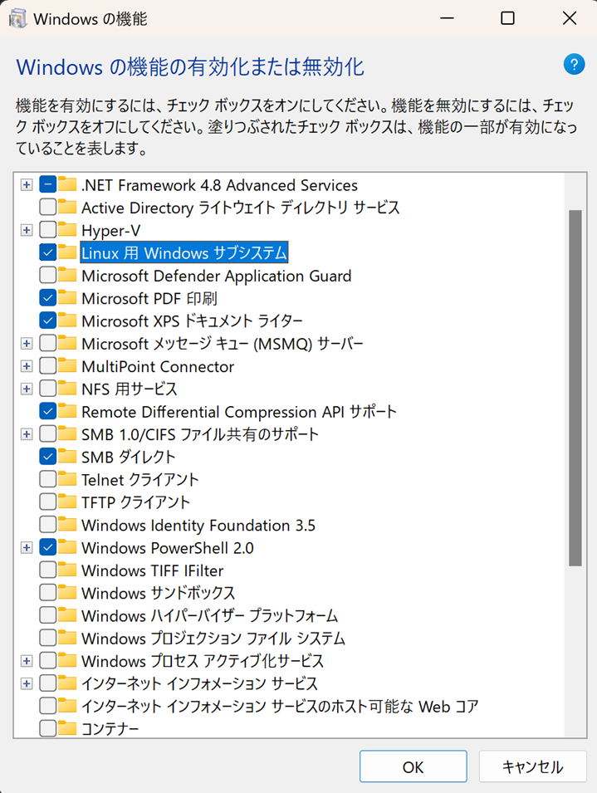This screenshot has width=597, height=793.
Task: Click folder icon beside Microsoft PDF 印刷
Action: coord(69,298)
